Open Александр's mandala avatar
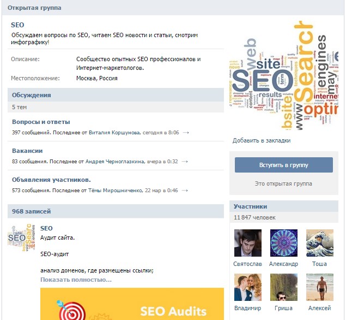346x320 pixels. coord(283,243)
